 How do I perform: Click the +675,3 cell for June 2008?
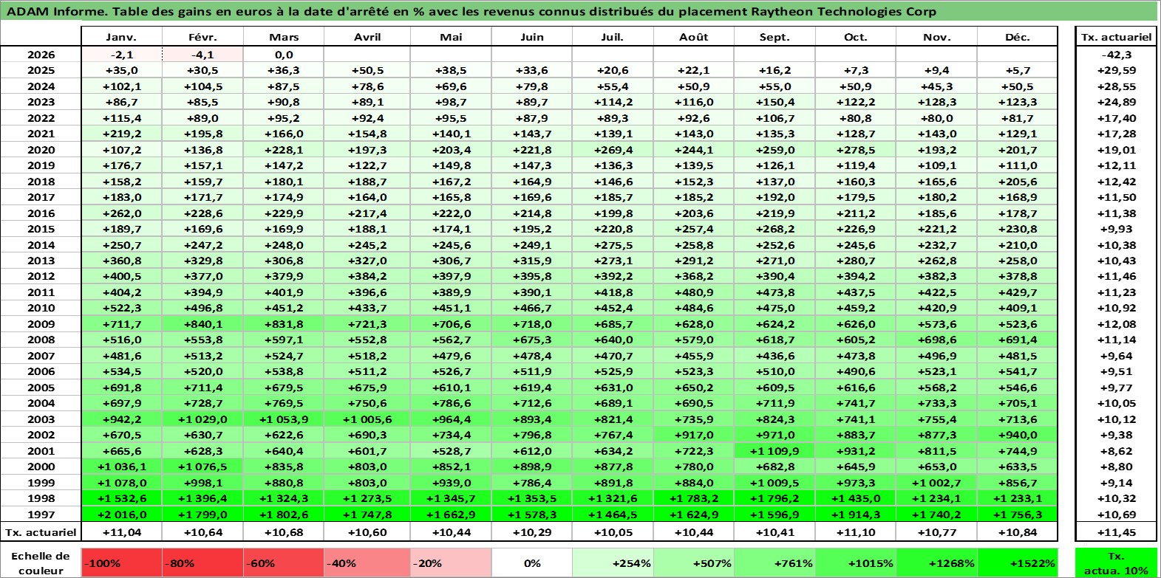tap(532, 340)
